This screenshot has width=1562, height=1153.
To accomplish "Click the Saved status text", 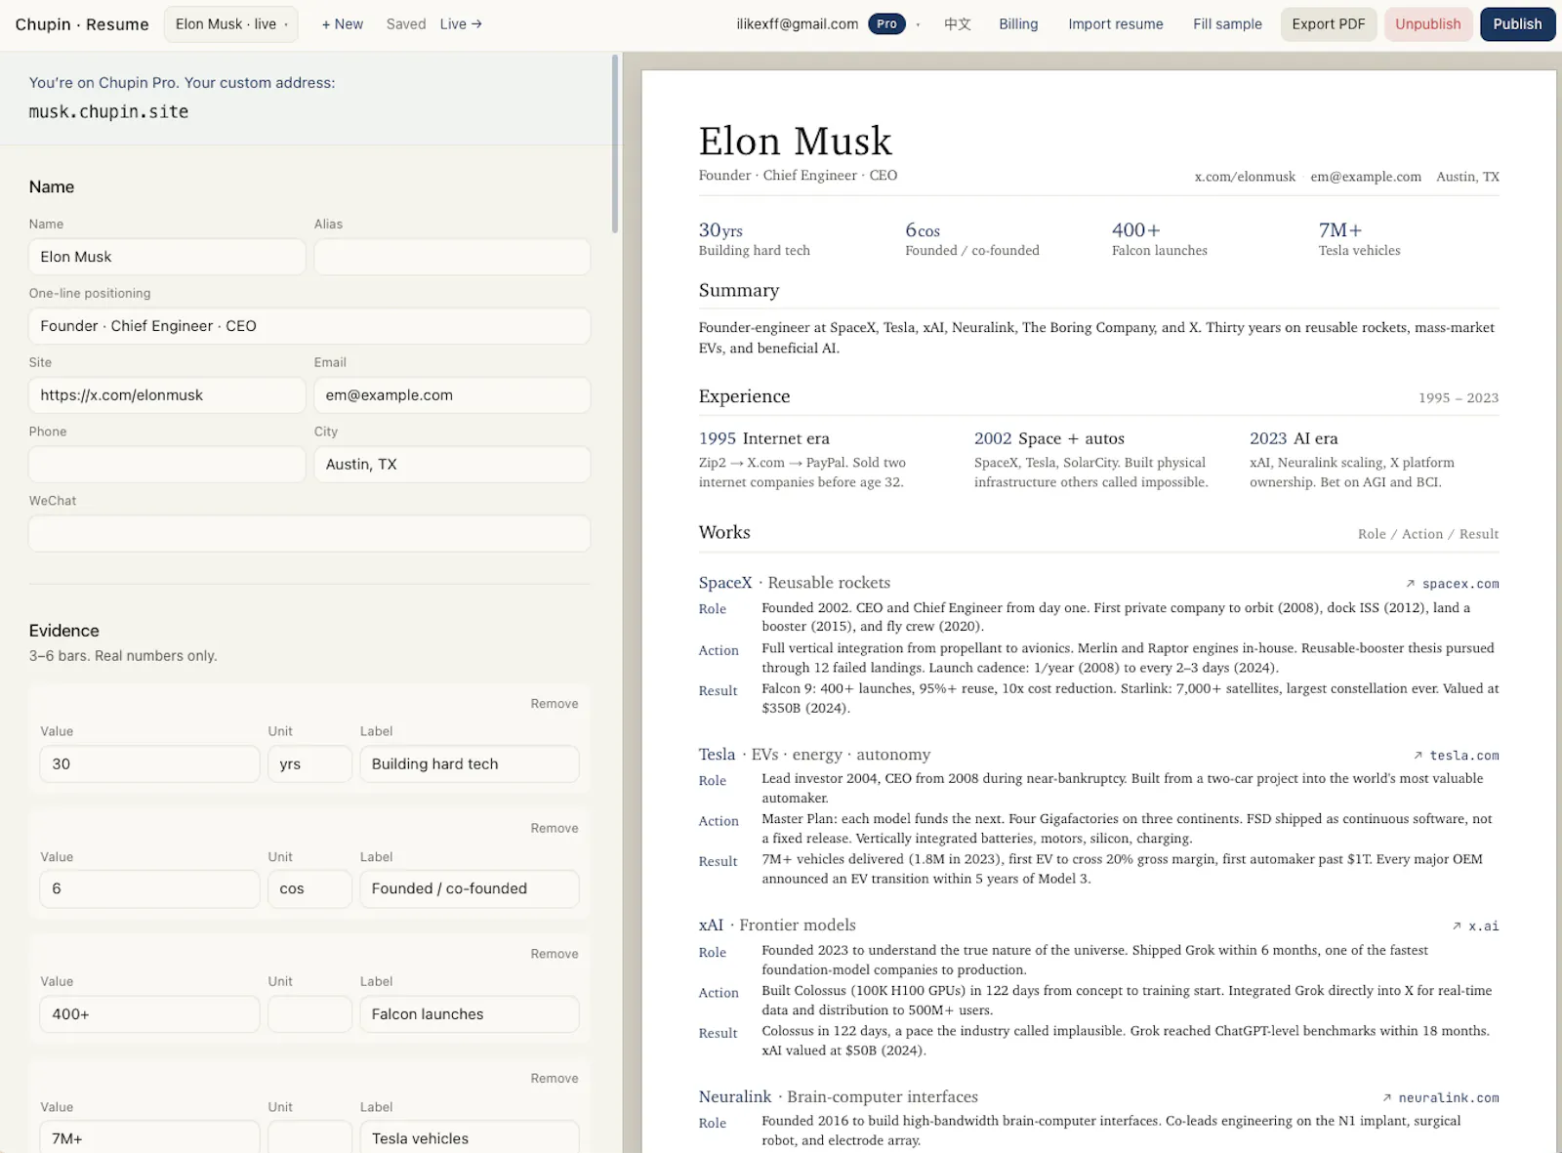I will [x=406, y=24].
